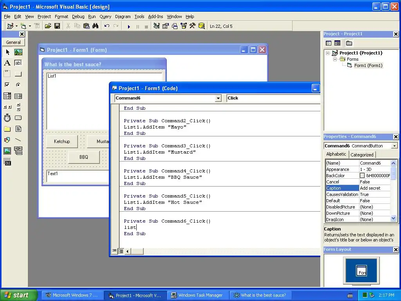Select the horizontal scroll bar tool
401x301 pixels.
[7, 107]
